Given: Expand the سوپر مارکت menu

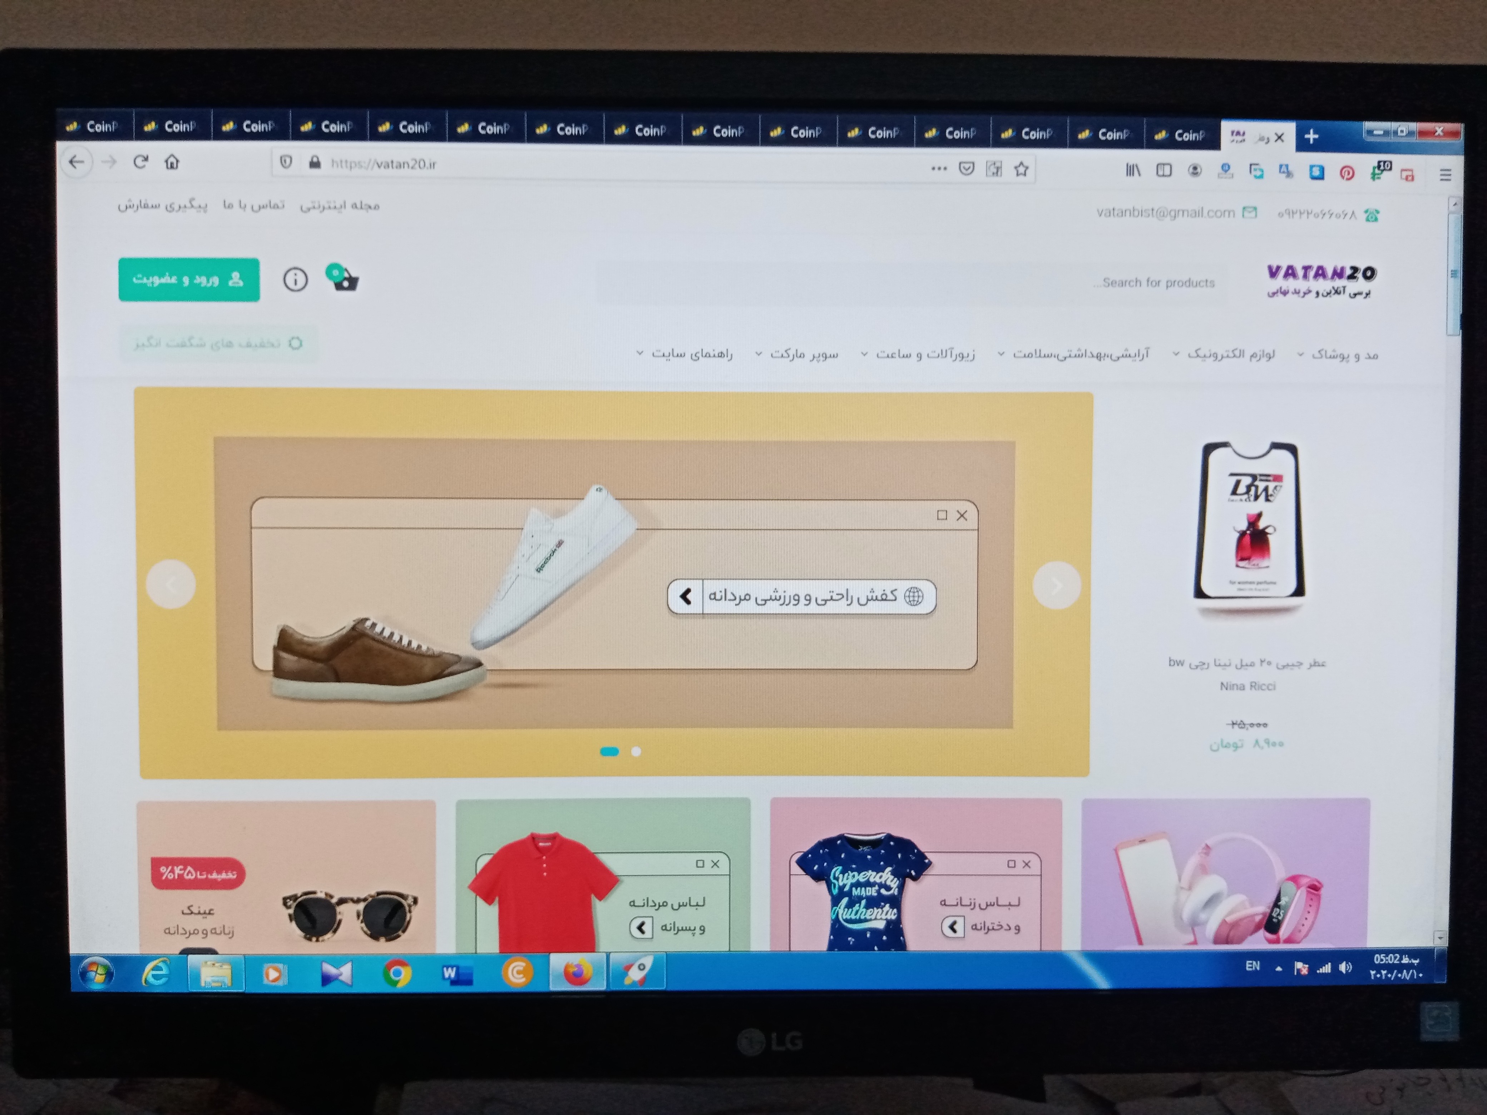Looking at the screenshot, I should [x=797, y=353].
